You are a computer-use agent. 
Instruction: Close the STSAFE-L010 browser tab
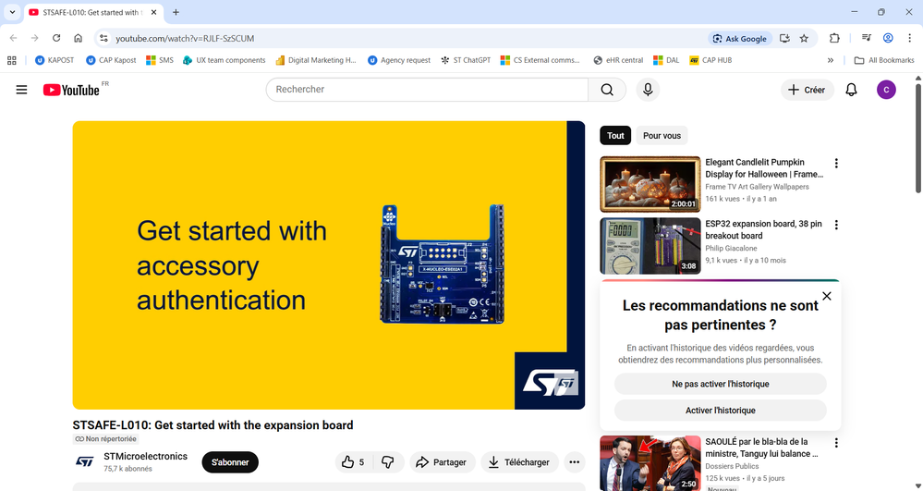[x=153, y=12]
